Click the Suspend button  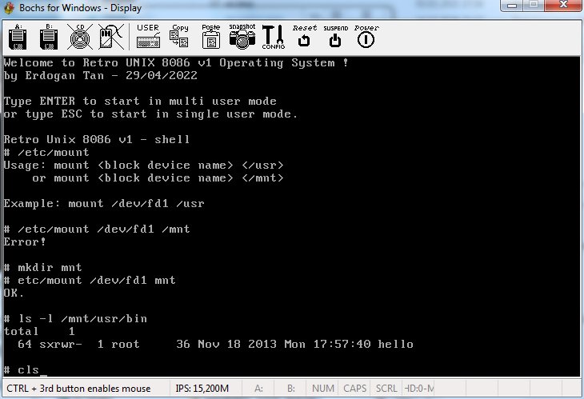(335, 36)
